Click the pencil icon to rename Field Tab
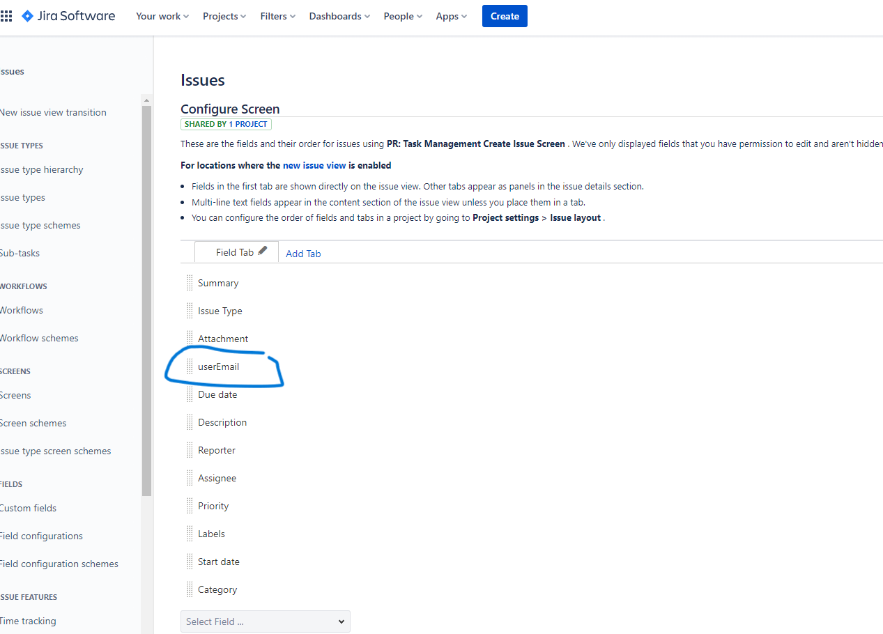 pos(262,249)
